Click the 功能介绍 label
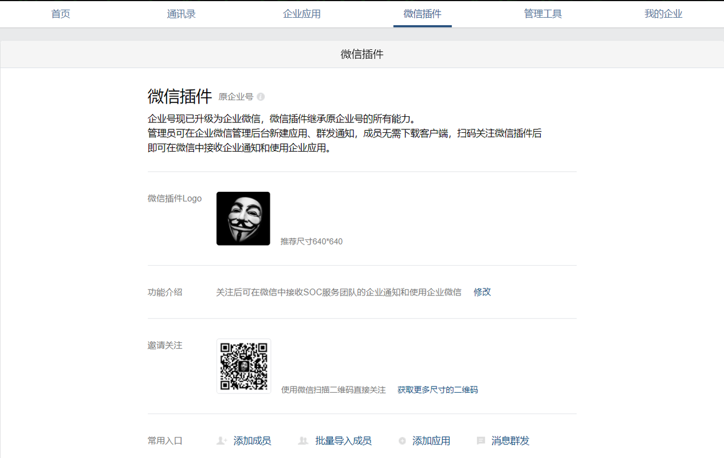This screenshot has height=458, width=724. [165, 292]
